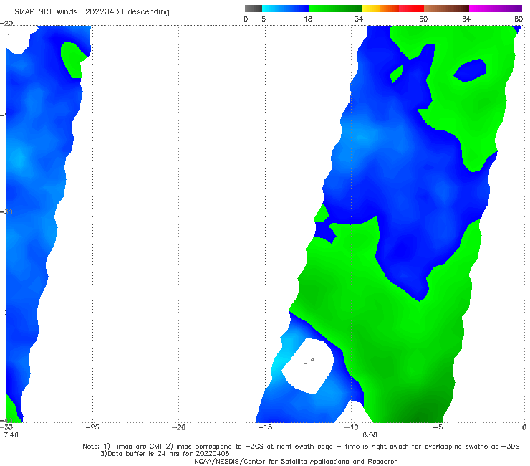
Task: Click the longitude axis label "-15"
Action: tap(265, 427)
